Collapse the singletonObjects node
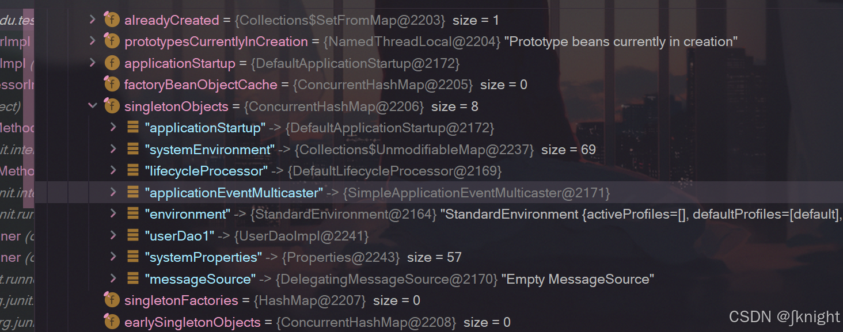 tap(93, 106)
